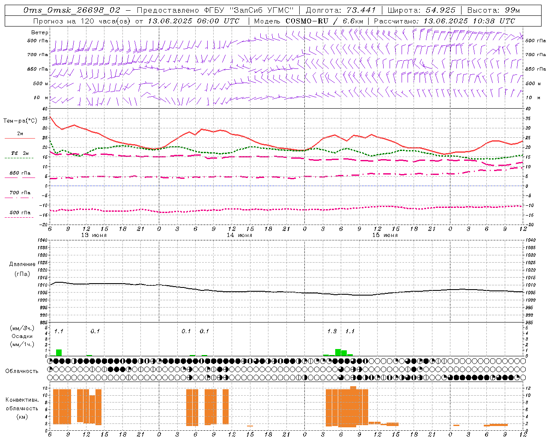548x438 pixels.
Task: Click the "Модель COSMO-RU / 6.6км" text
Action: click(309, 21)
